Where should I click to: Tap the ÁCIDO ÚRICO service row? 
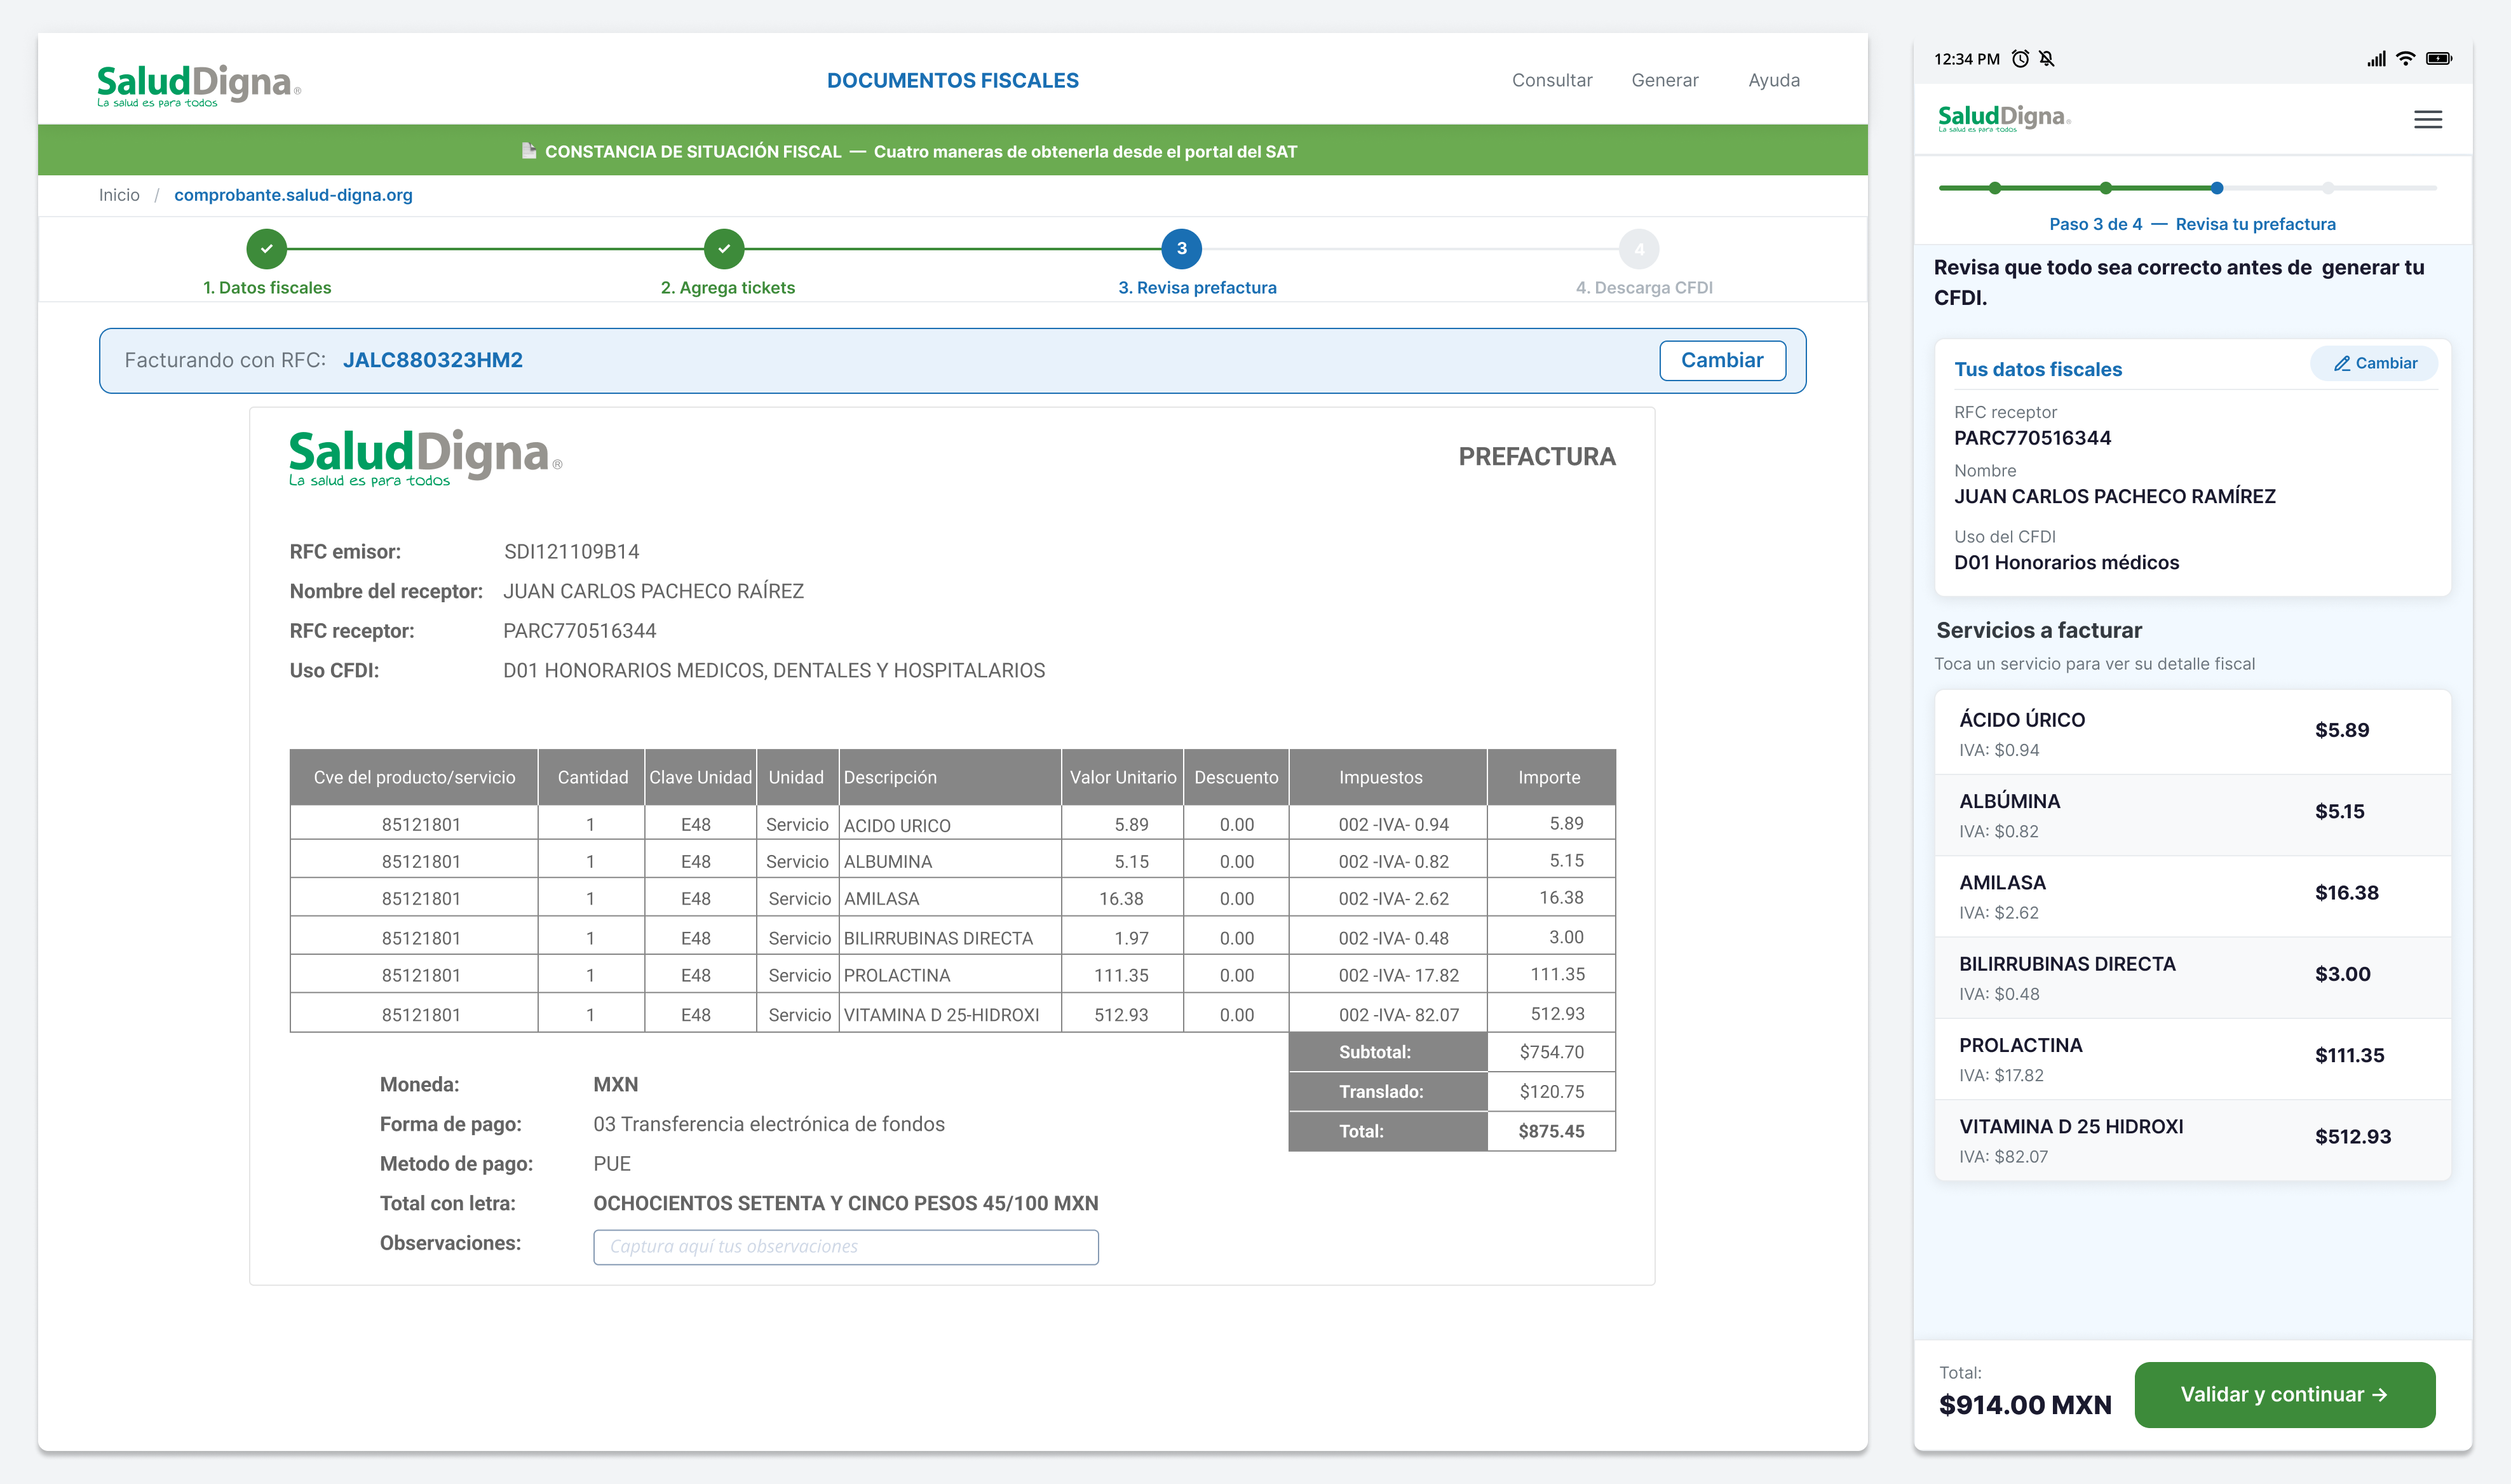(x=2192, y=732)
